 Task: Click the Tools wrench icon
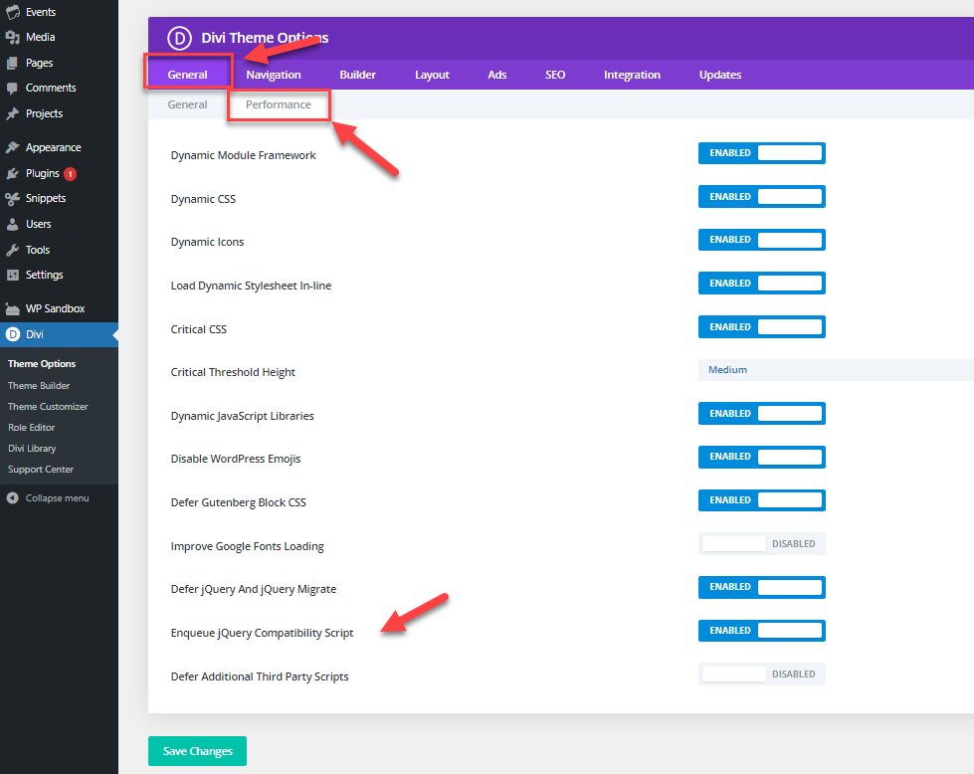coord(12,250)
